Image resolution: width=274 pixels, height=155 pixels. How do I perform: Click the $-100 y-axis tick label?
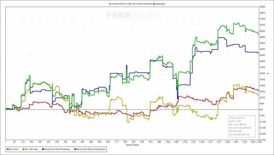pos(263,122)
